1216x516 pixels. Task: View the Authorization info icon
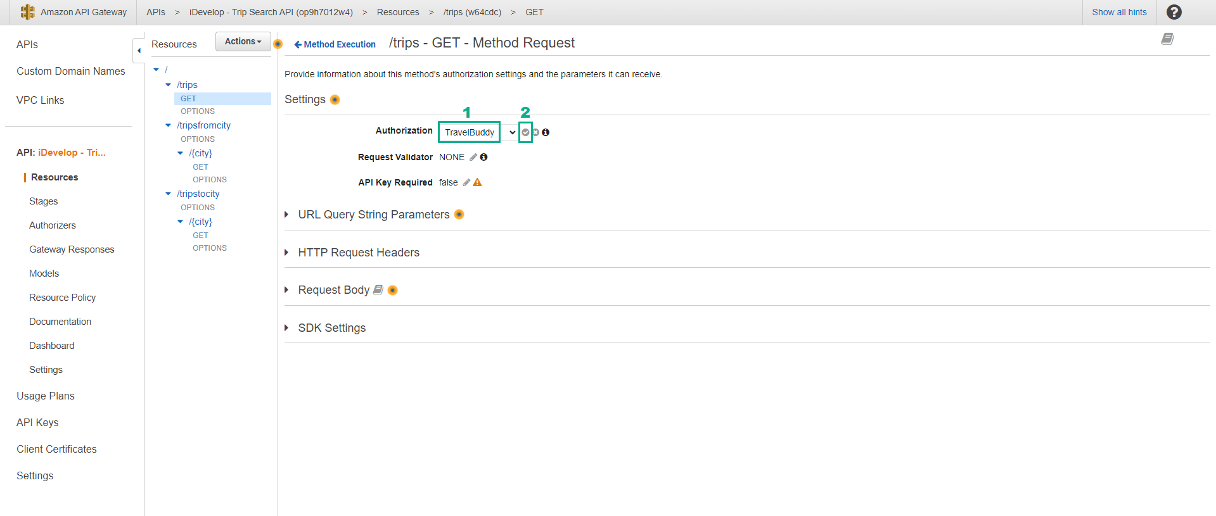click(546, 132)
